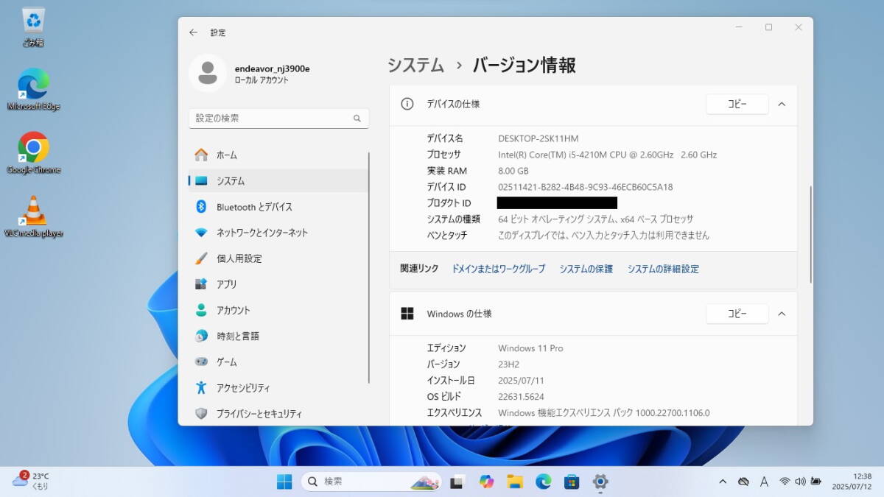Click the speaker volume tray icon
The image size is (884, 497).
[x=800, y=482]
